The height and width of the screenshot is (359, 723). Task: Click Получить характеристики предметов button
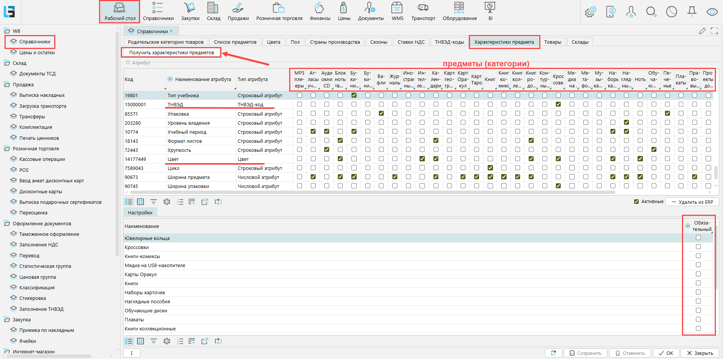point(171,52)
